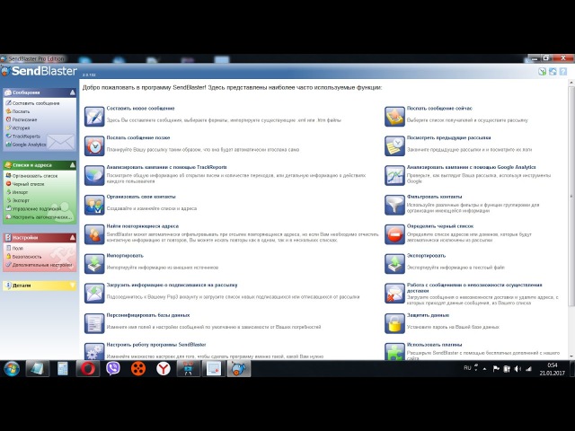
Task: Open the 'Послать сообщение позже' clock icon
Action: point(94,145)
